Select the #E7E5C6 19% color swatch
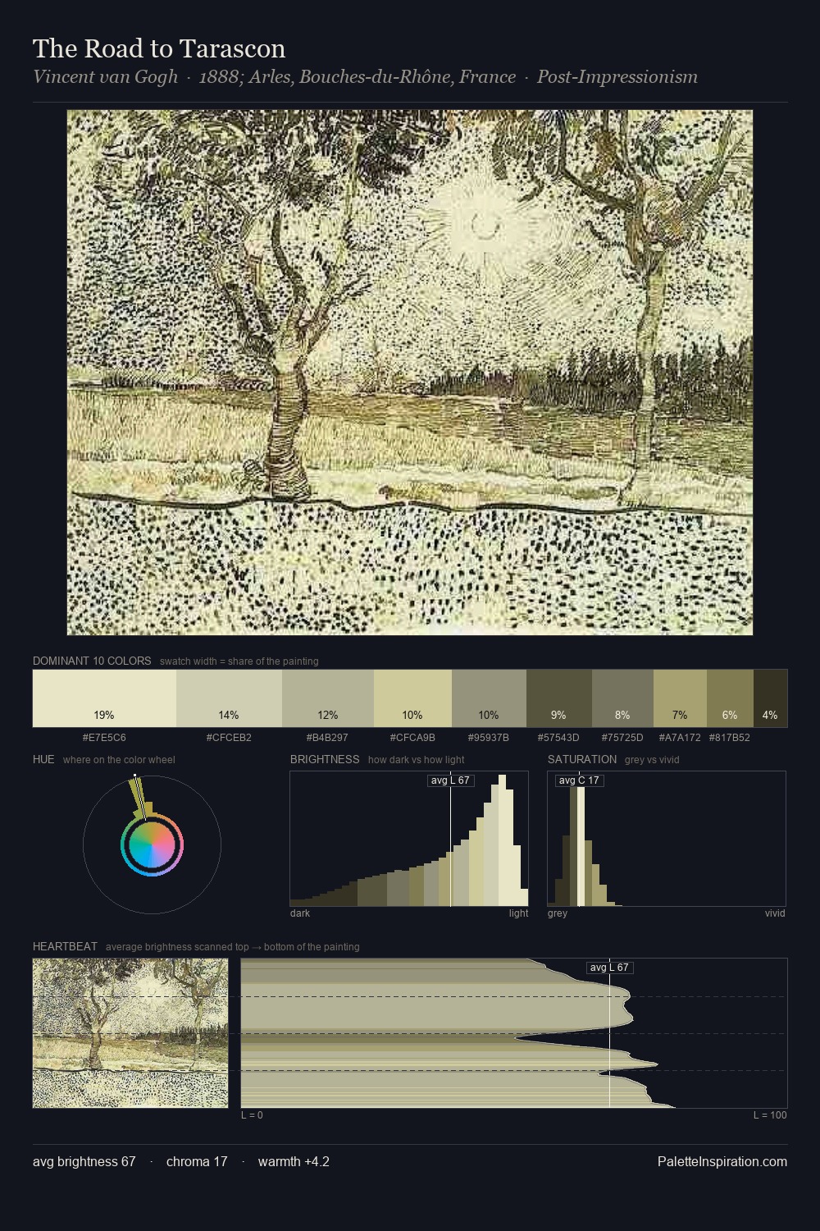This screenshot has height=1231, width=820. coord(104,698)
